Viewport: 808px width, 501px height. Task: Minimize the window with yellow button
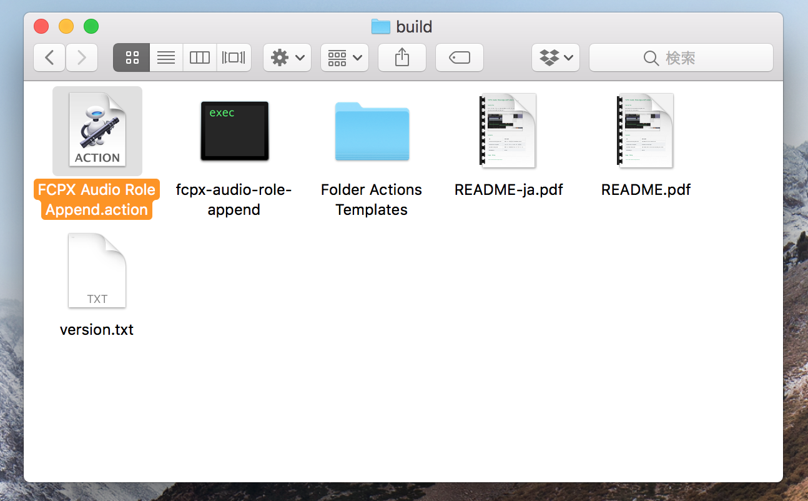(x=66, y=26)
